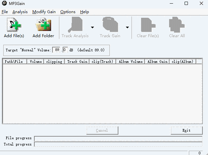Sort by the clip(Track) column header

[x=103, y=62]
